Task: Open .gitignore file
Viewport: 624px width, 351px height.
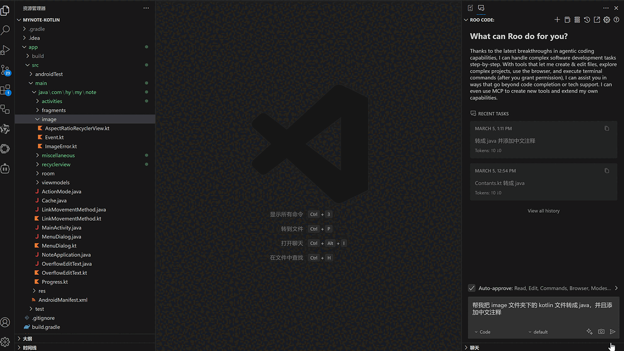Action: [43, 318]
